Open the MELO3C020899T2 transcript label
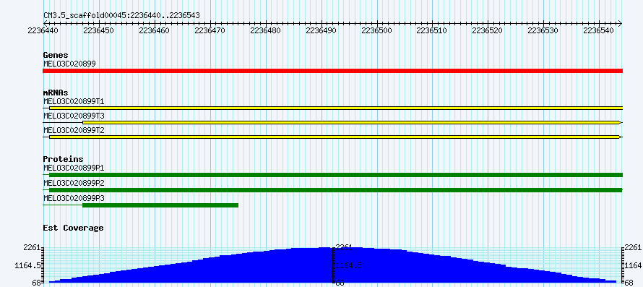Viewport: 643px width, 287px height. tap(74, 130)
